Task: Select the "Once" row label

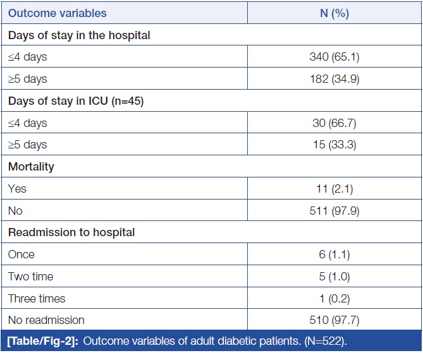Action: coord(21,254)
